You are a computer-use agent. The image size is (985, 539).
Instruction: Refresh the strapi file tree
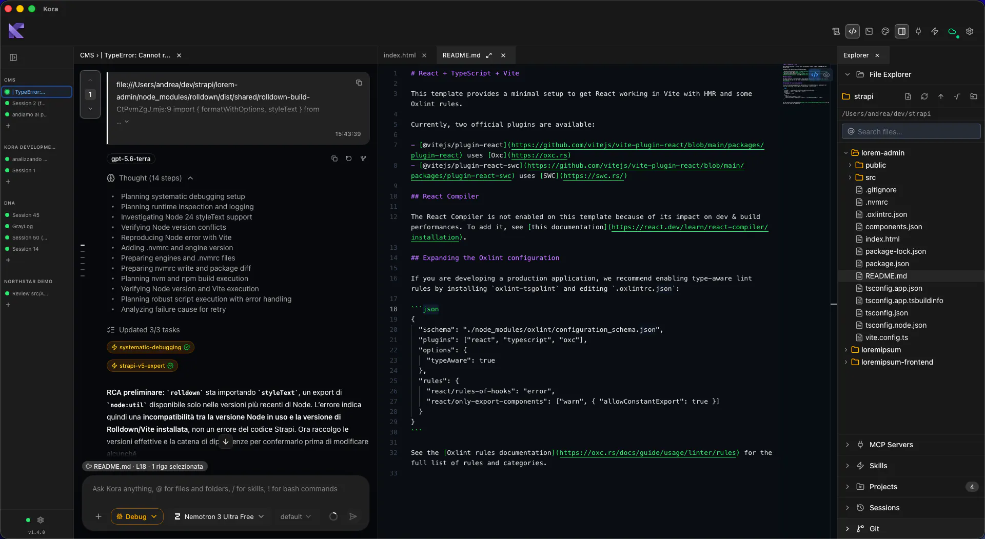pyautogui.click(x=924, y=96)
